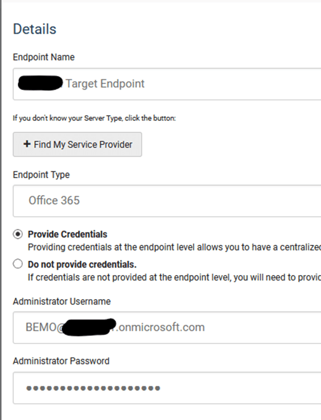Click the Endpoint Name field label
Screen dimensions: 321x420
coord(44,57)
